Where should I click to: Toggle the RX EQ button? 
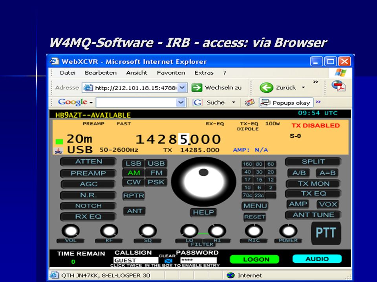coord(88,217)
